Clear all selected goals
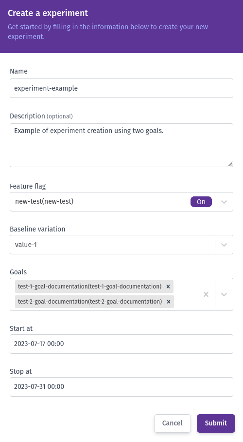The image size is (243, 442). [x=206, y=294]
